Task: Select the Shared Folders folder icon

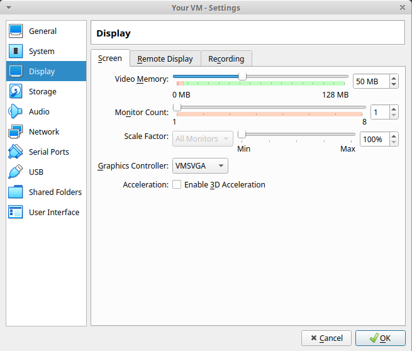Action: pos(16,192)
